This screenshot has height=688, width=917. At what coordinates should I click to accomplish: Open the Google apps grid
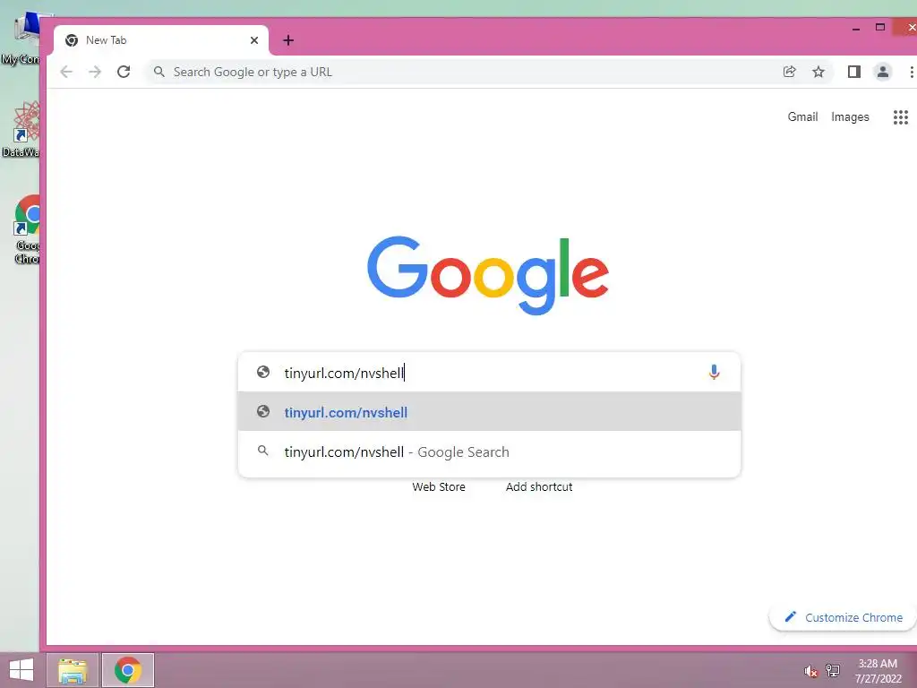901,117
